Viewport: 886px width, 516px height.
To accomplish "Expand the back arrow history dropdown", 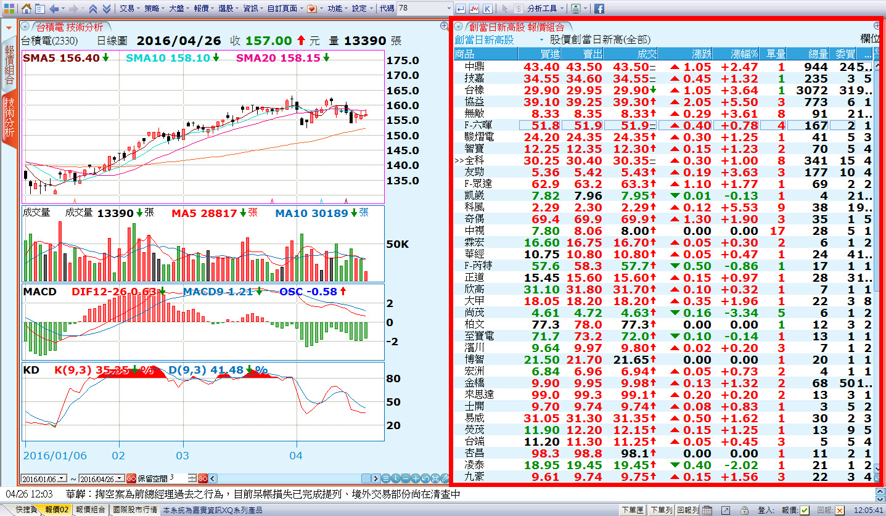I will (64, 9).
